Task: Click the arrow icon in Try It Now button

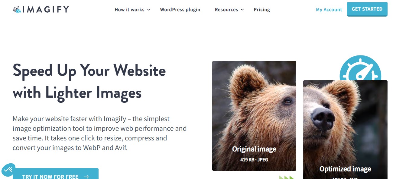Action: pos(86,177)
